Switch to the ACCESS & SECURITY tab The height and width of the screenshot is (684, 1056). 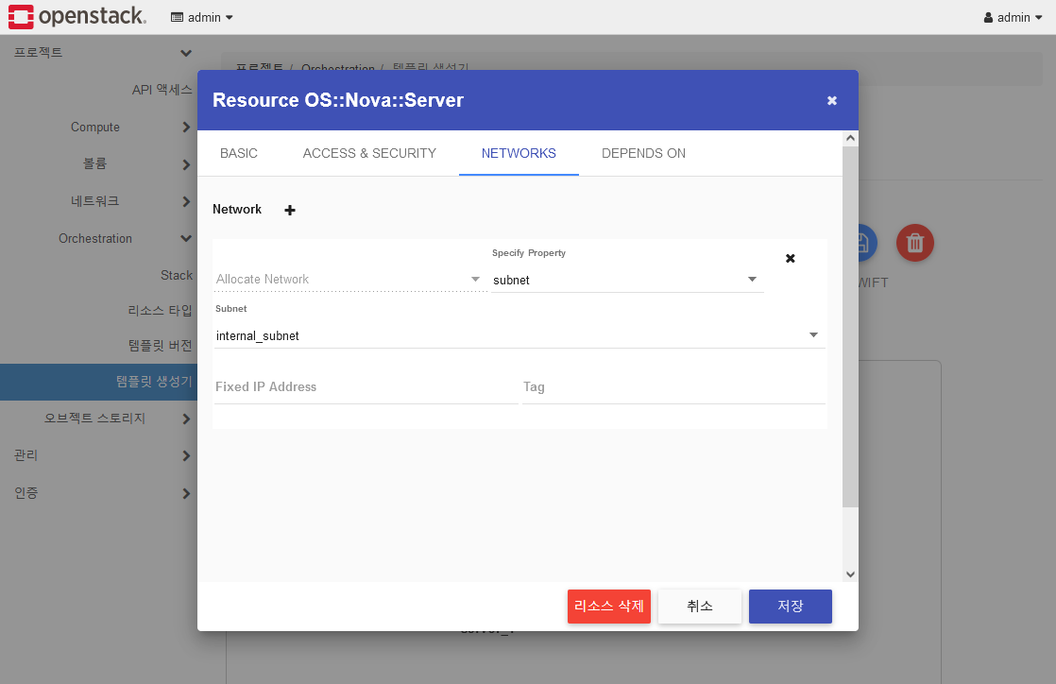tap(369, 153)
